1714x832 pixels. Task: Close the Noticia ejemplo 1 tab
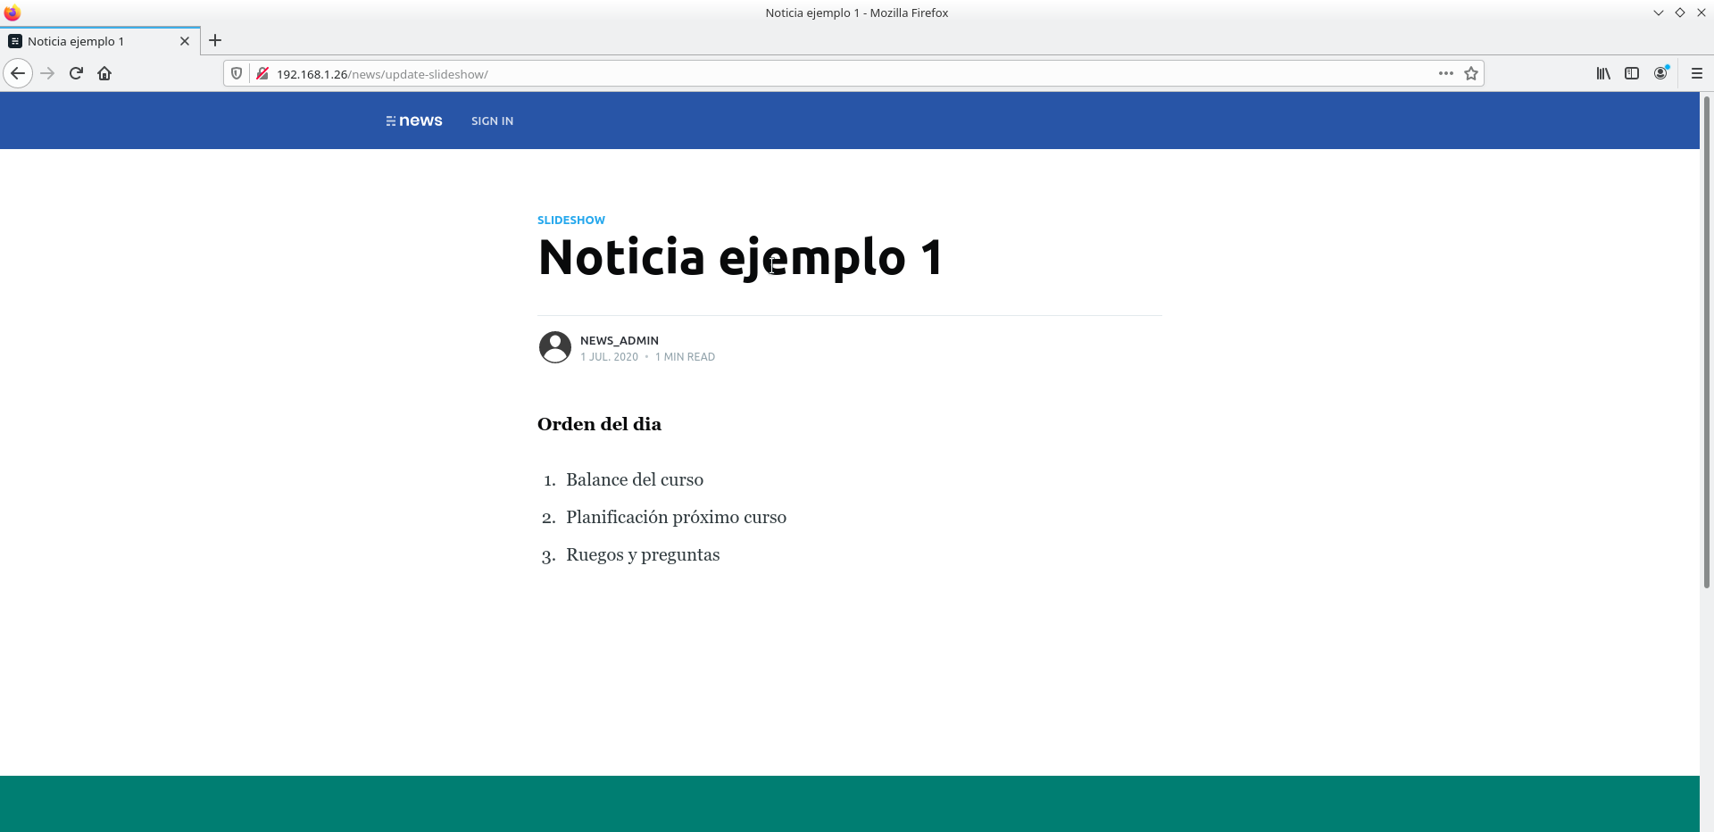click(x=185, y=41)
